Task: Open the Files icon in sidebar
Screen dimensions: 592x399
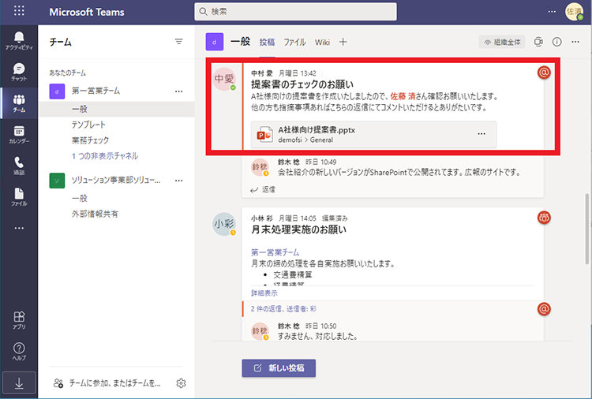Action: click(x=19, y=197)
